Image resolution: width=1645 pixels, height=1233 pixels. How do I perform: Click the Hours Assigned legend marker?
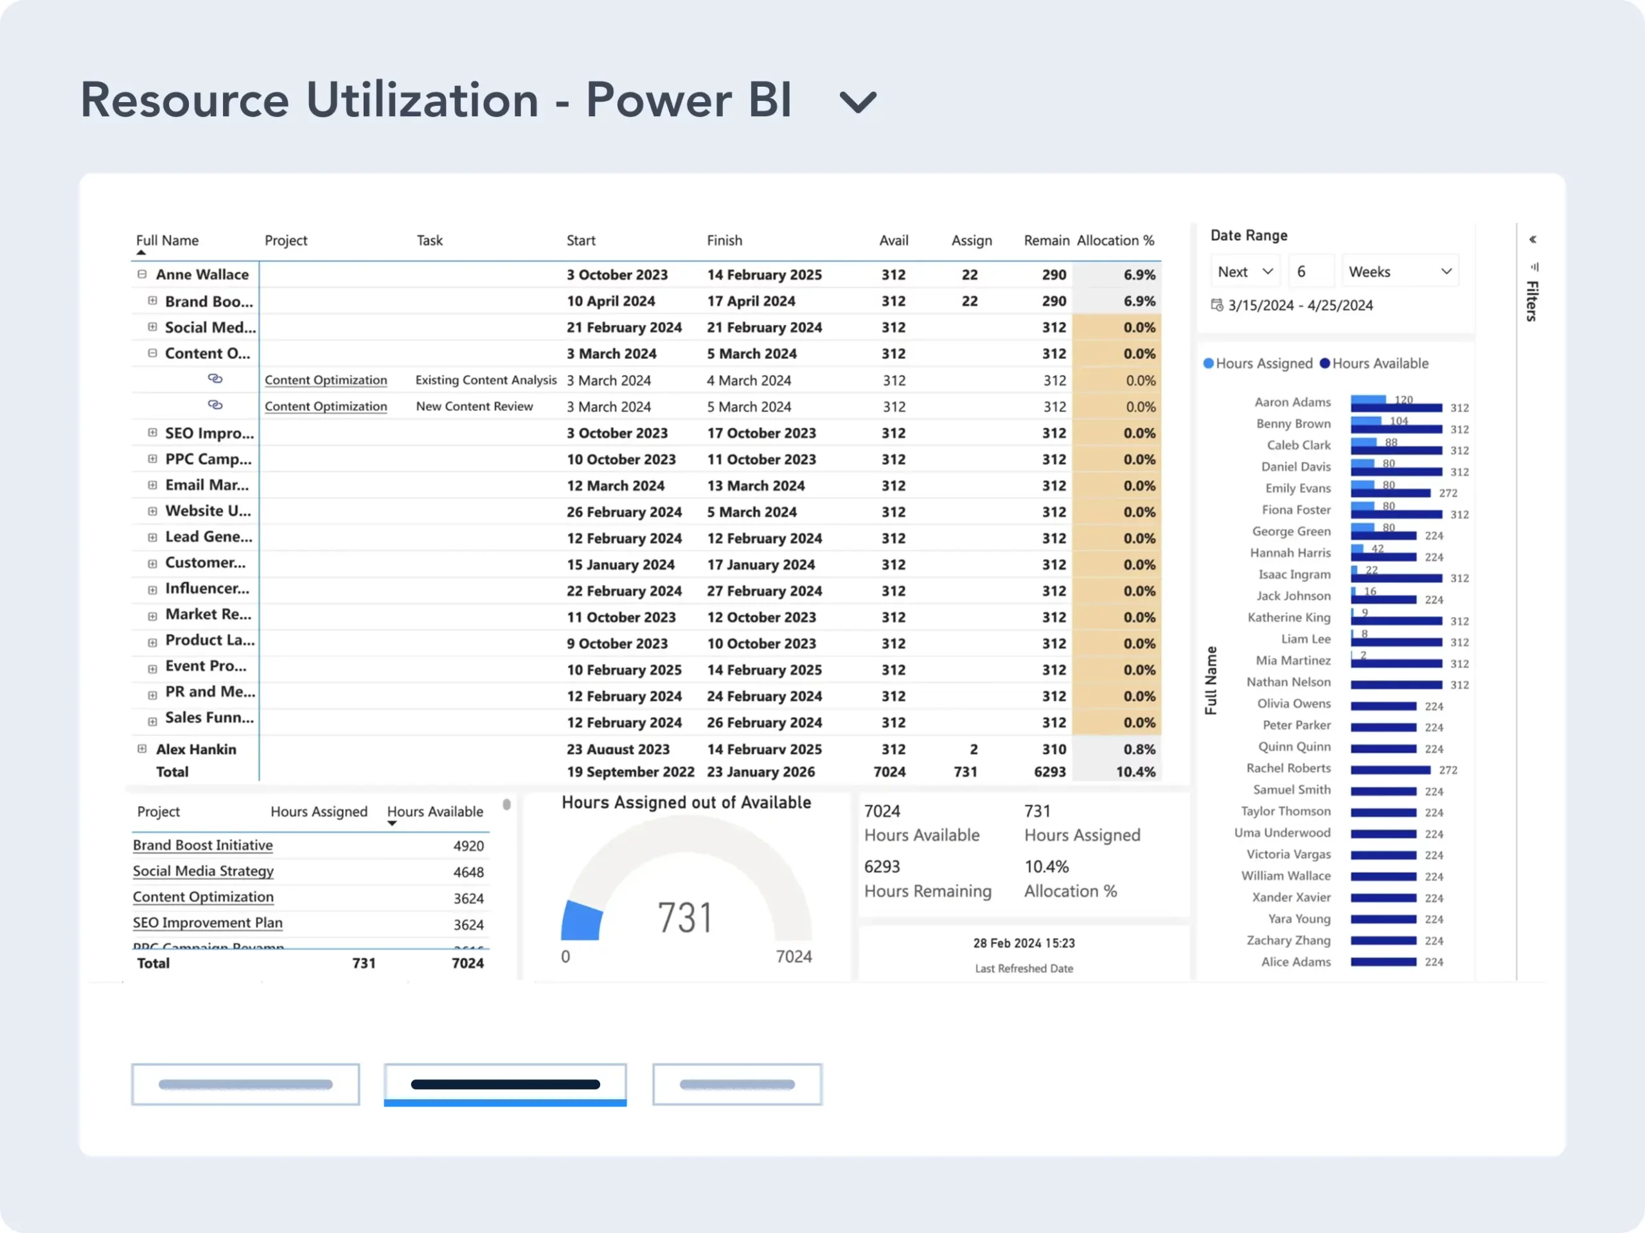pyautogui.click(x=1209, y=363)
